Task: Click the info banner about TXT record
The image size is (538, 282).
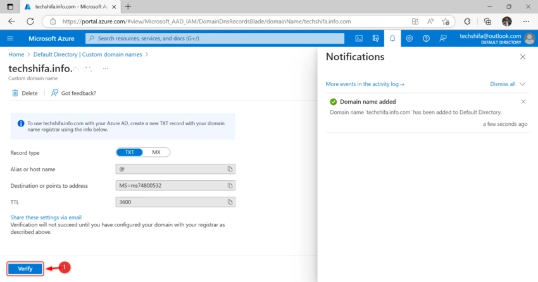Action: pyautogui.click(x=123, y=126)
